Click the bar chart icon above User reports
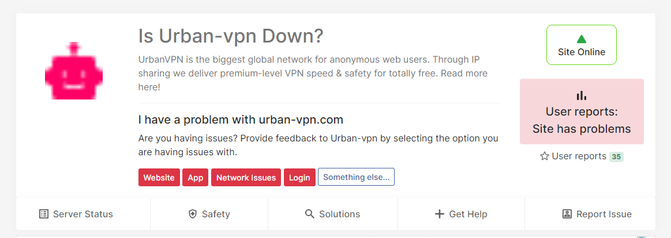The width and height of the screenshot is (671, 238). point(582,95)
